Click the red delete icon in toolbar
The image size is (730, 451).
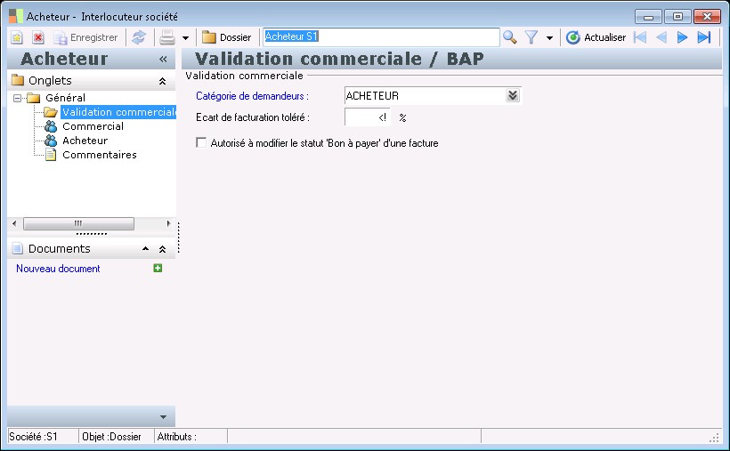click(38, 37)
